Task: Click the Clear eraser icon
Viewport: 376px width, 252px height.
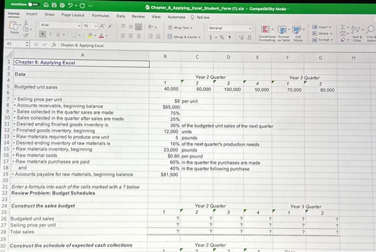Action: click(x=343, y=40)
